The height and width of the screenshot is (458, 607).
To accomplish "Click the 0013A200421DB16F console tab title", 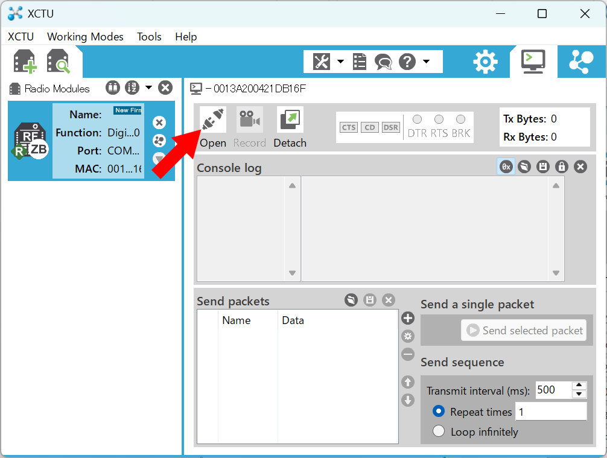I will coord(259,89).
